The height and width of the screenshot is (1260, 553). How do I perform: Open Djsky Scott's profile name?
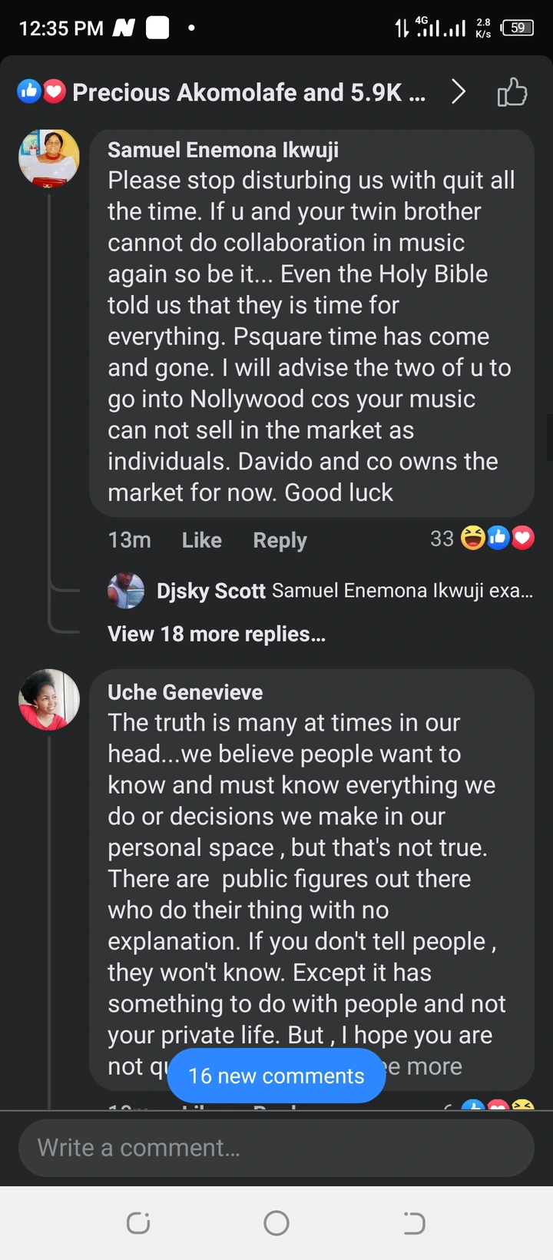pos(210,591)
